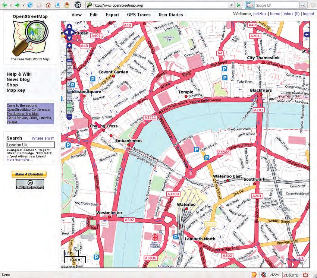Click the Saint Thomas's Hospital red cross icon
Screen dimensions: 317x278
click(x=155, y=237)
